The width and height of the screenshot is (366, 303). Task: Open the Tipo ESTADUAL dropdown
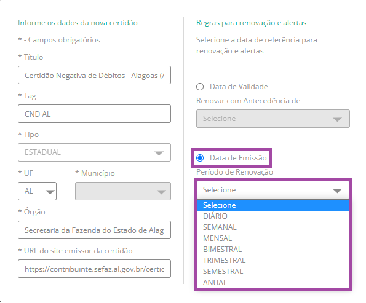pyautogui.click(x=94, y=152)
